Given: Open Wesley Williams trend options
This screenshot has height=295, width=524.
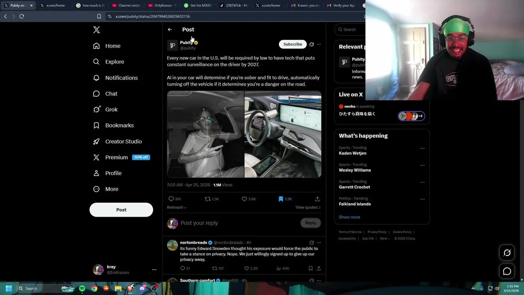Looking at the screenshot, I should (x=422, y=166).
